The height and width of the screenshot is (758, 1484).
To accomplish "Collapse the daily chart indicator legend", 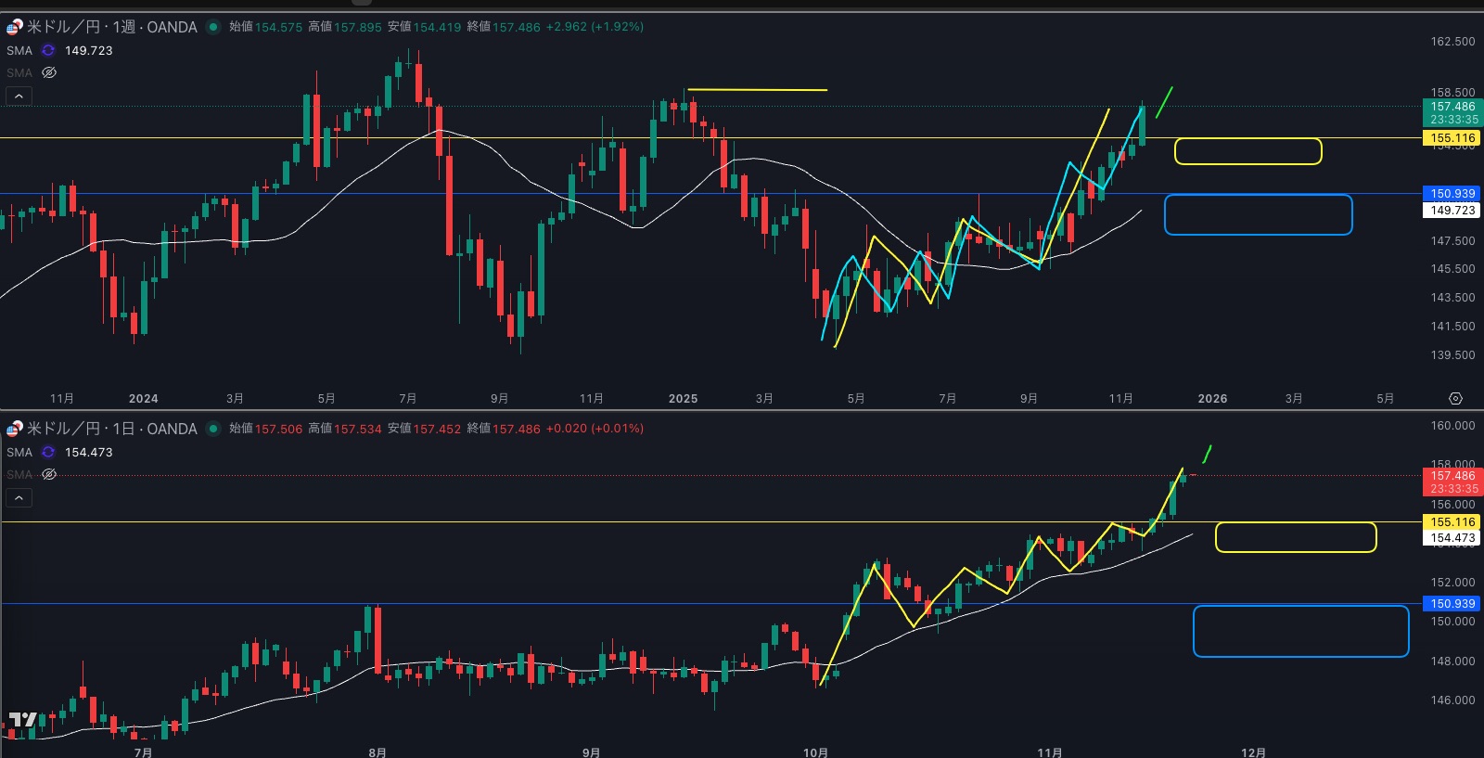I will [19, 497].
